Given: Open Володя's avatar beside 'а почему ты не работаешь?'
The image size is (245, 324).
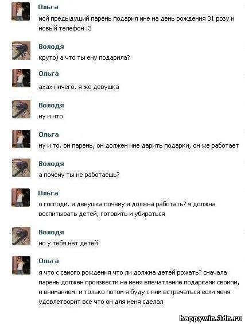Looking at the screenshot, I should [x=21, y=168].
